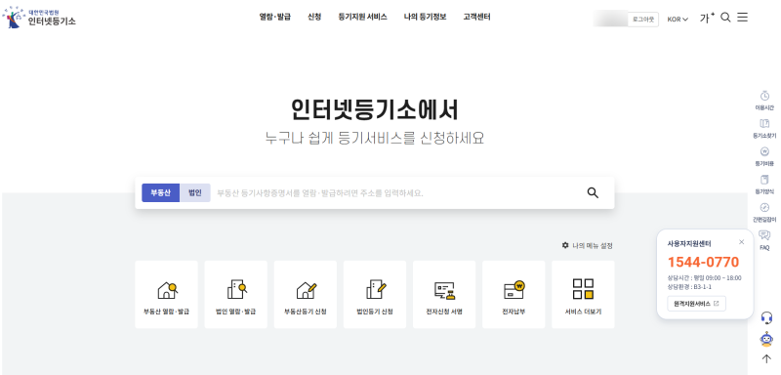
Task: Click the 인터넷등기소에서 headline
Action: [375, 110]
